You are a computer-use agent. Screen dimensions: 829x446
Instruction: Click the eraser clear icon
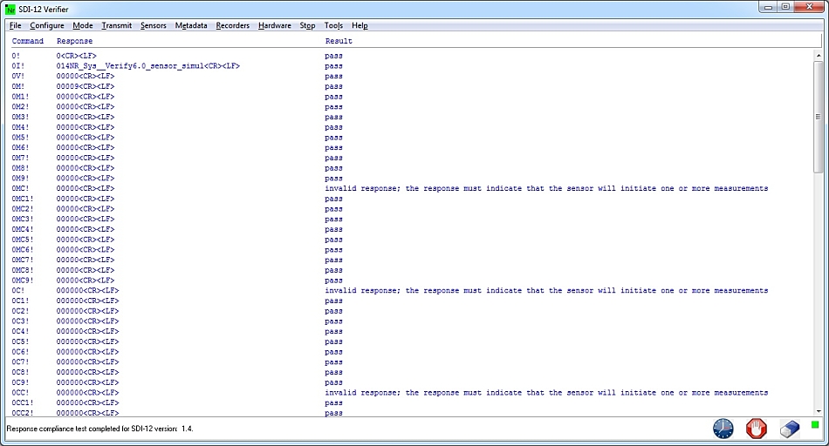790,429
